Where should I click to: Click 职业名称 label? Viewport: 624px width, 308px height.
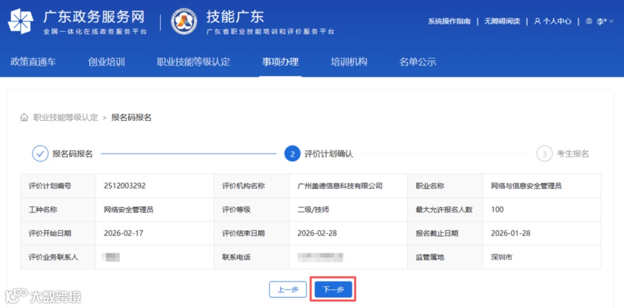coord(430,186)
